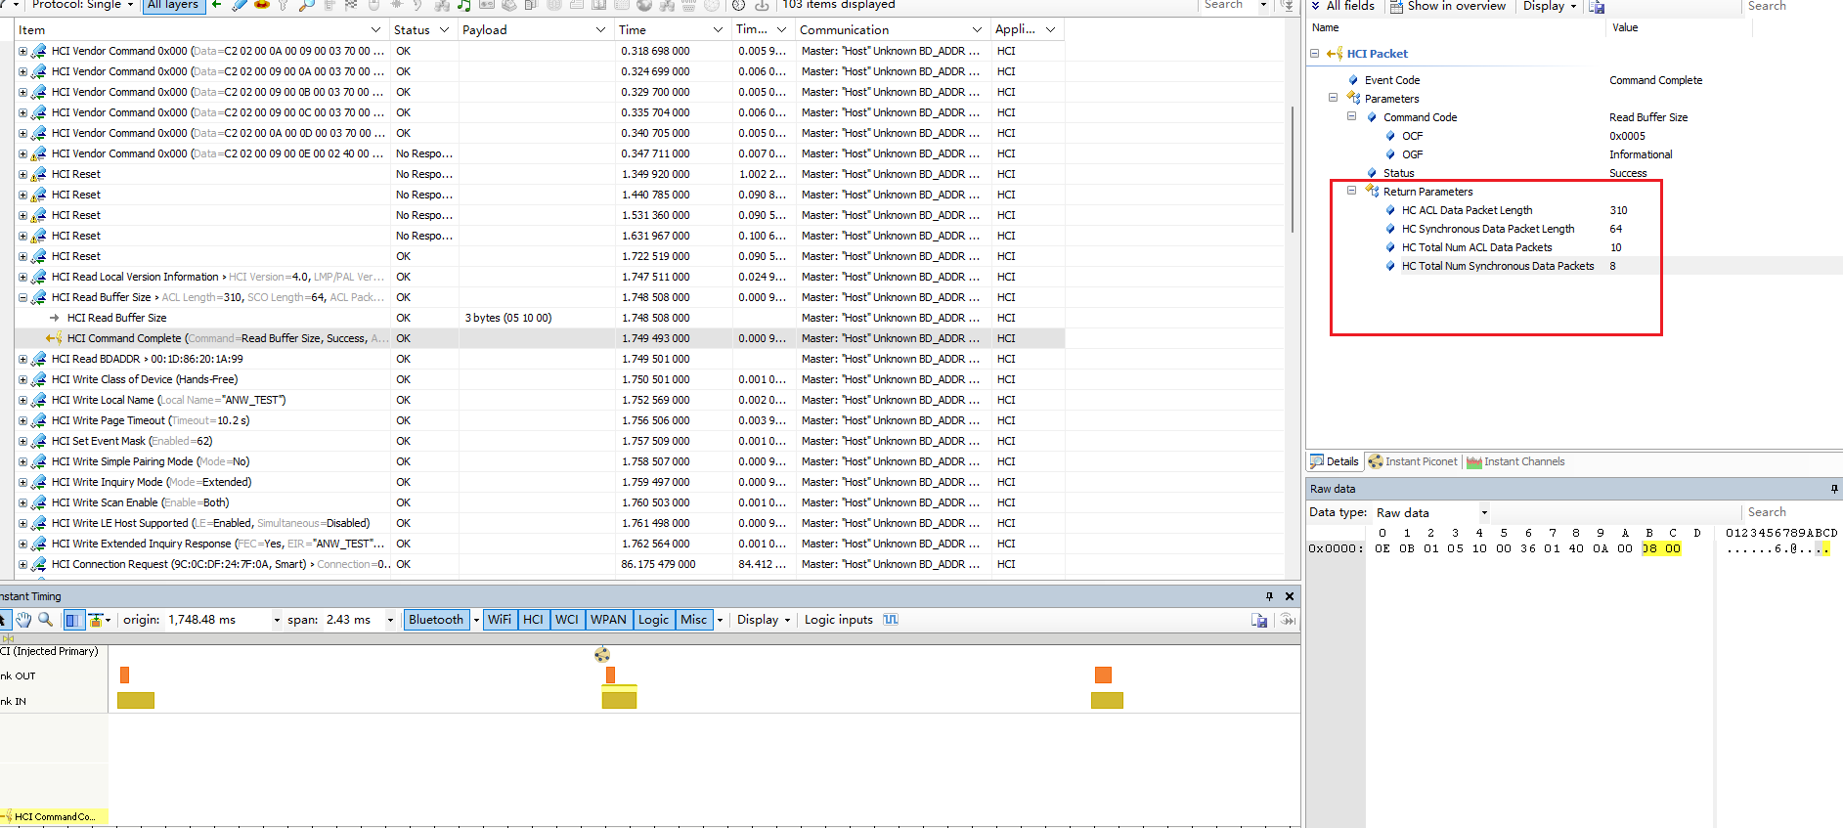Close the Instant Timing panel
Viewport: 1843px width, 828px height.
pyautogui.click(x=1290, y=596)
